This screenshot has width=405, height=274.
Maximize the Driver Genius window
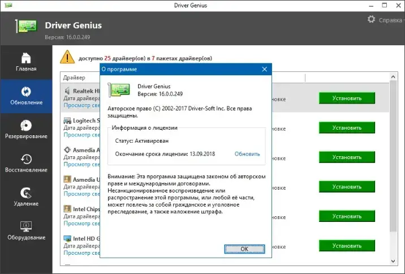coord(385,5)
